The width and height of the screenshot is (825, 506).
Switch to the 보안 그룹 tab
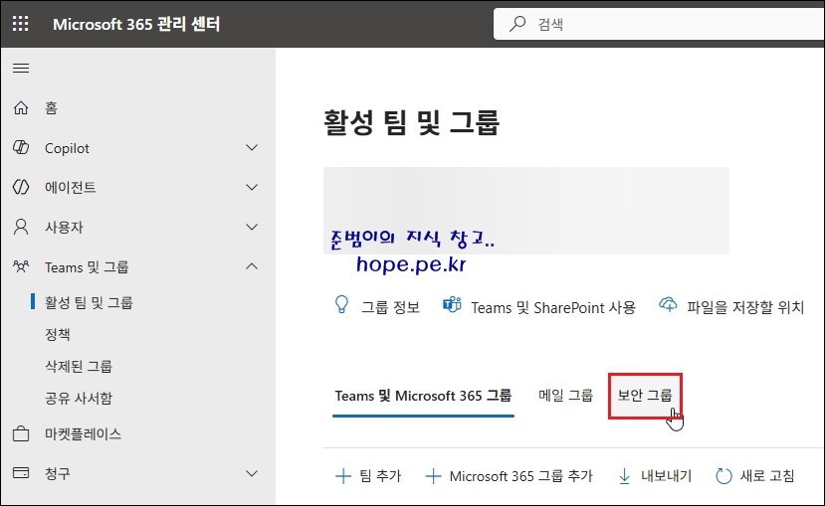[645, 395]
